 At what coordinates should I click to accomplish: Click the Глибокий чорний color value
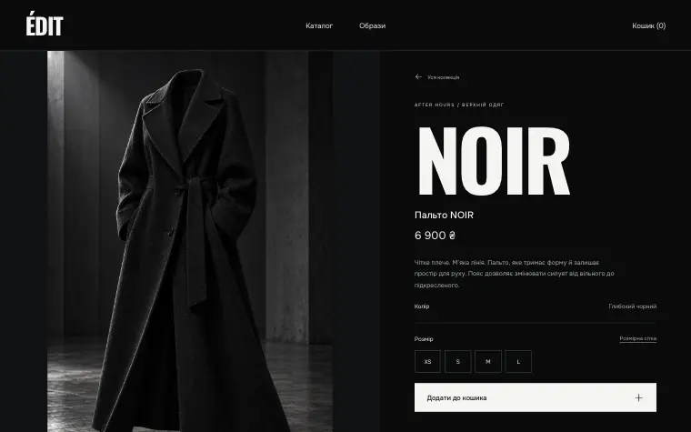click(x=633, y=306)
